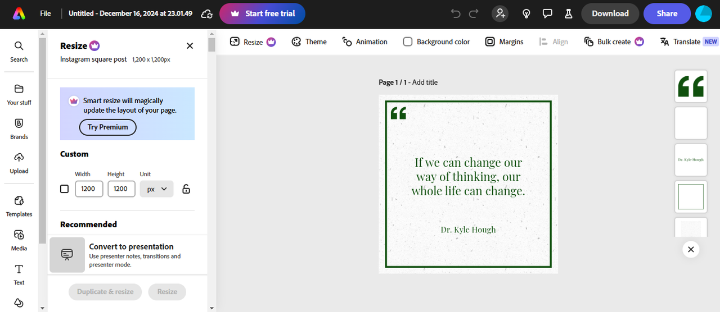Select the green border layer thumbnail
This screenshot has width=720, height=312.
point(691,196)
